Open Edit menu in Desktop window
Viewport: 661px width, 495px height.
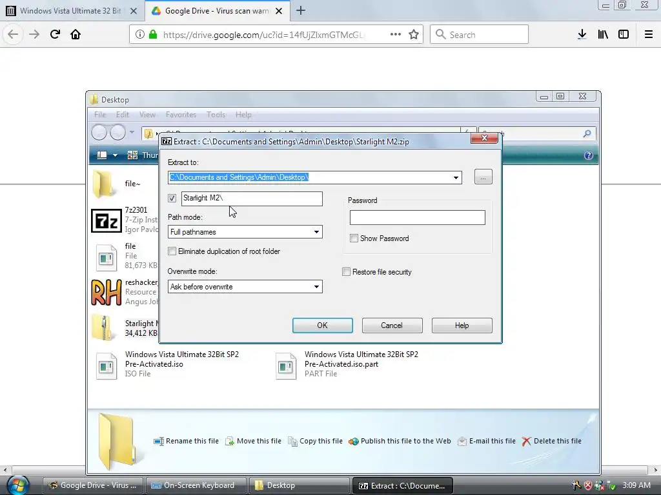tap(122, 115)
